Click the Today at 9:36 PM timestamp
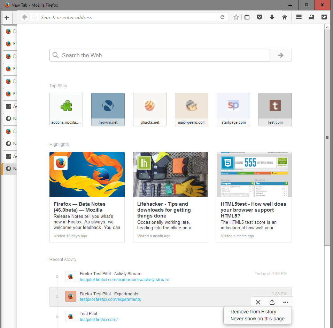The height and width of the screenshot is (328, 333). point(271,273)
